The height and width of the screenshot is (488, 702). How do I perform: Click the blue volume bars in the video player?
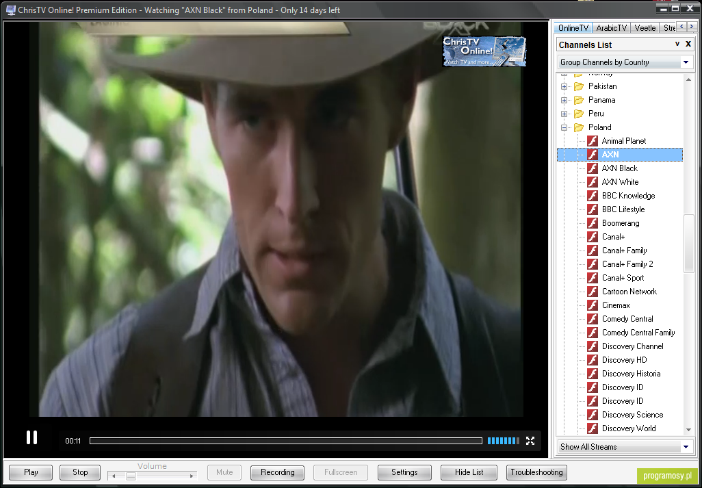tap(503, 441)
